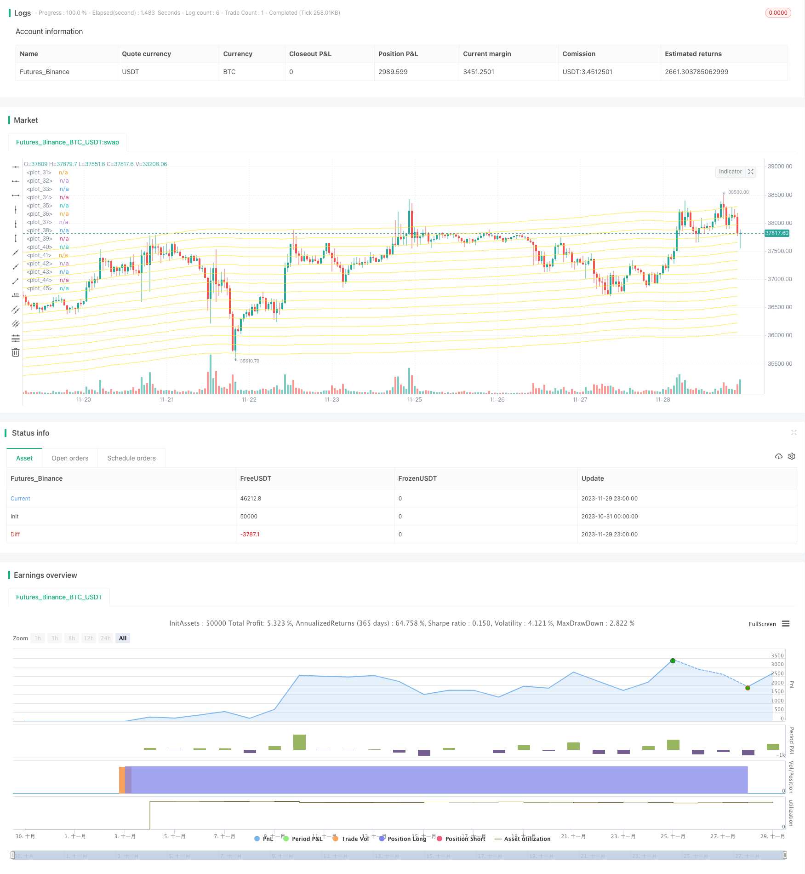Set earnings zoom to 24h

pos(106,638)
